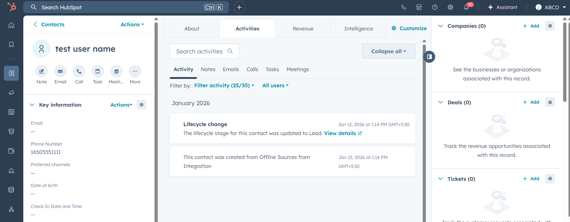This screenshot has height=222, width=570.
Task: Open the Filter activity (25/35) dropdown
Action: point(224,85)
